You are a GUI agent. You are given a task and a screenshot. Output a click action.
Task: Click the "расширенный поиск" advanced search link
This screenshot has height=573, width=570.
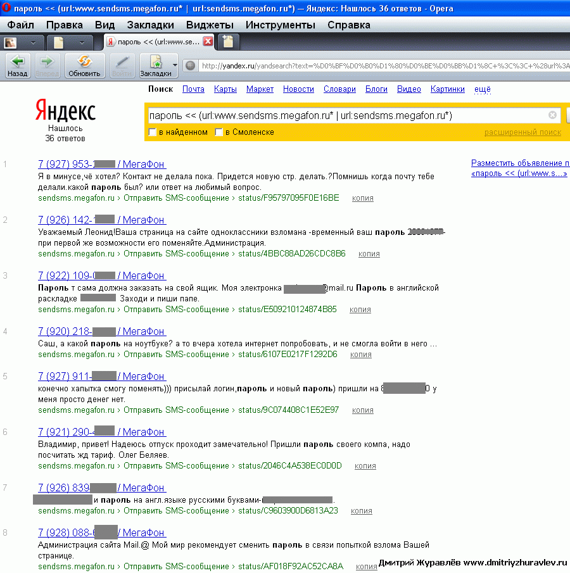[x=522, y=132]
